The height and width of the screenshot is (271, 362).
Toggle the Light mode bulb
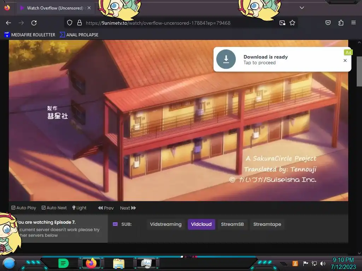[x=79, y=208]
